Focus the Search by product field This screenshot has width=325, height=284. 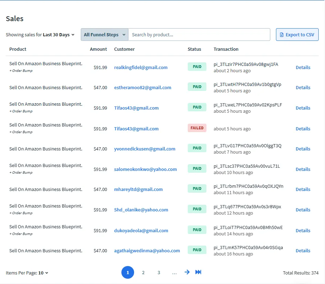(x=199, y=35)
